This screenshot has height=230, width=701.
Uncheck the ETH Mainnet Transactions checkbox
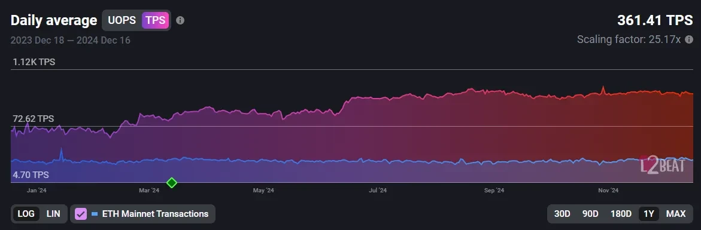(x=81, y=214)
